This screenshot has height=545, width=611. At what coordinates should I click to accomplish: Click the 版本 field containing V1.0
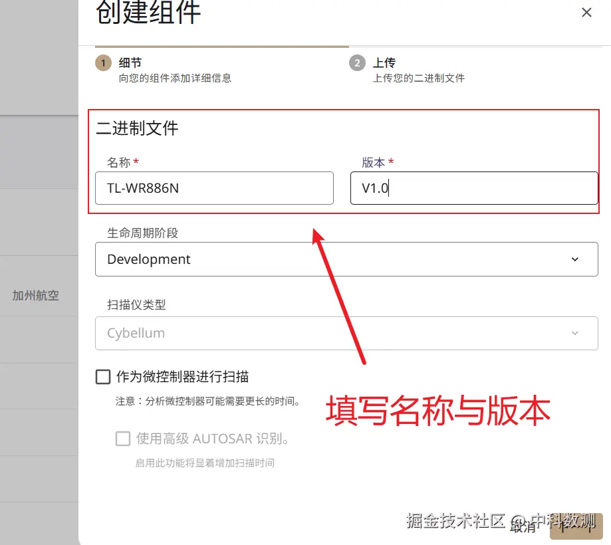(x=474, y=188)
